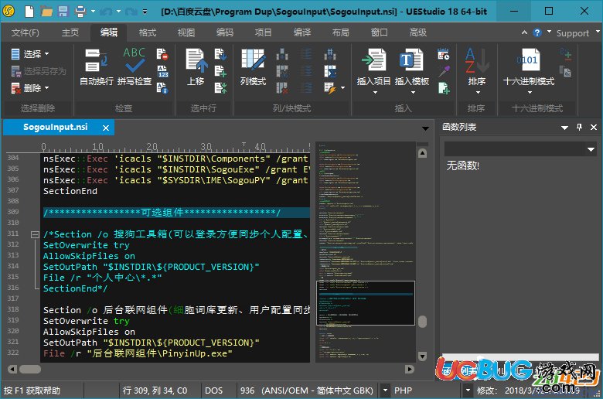Click the select-all lines icon beside 选择
Viewport: 603px width, 399px height.
pos(15,54)
